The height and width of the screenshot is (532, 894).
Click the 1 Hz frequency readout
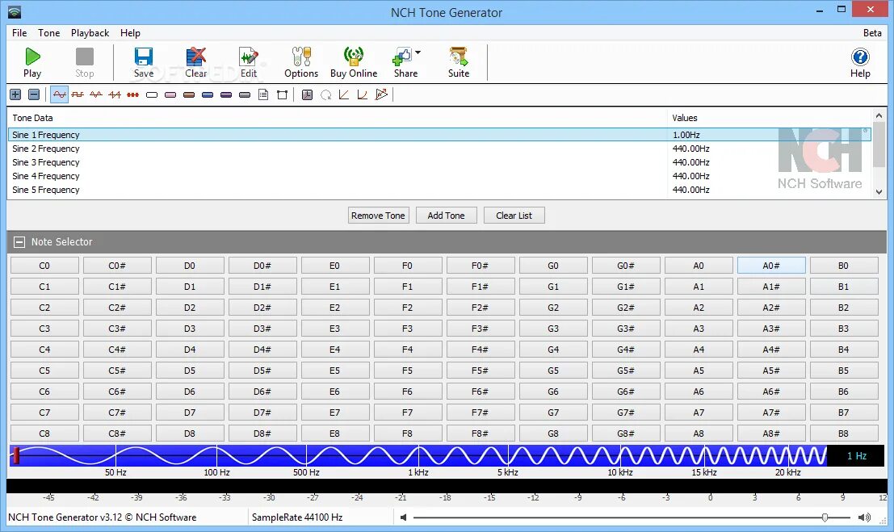(856, 455)
